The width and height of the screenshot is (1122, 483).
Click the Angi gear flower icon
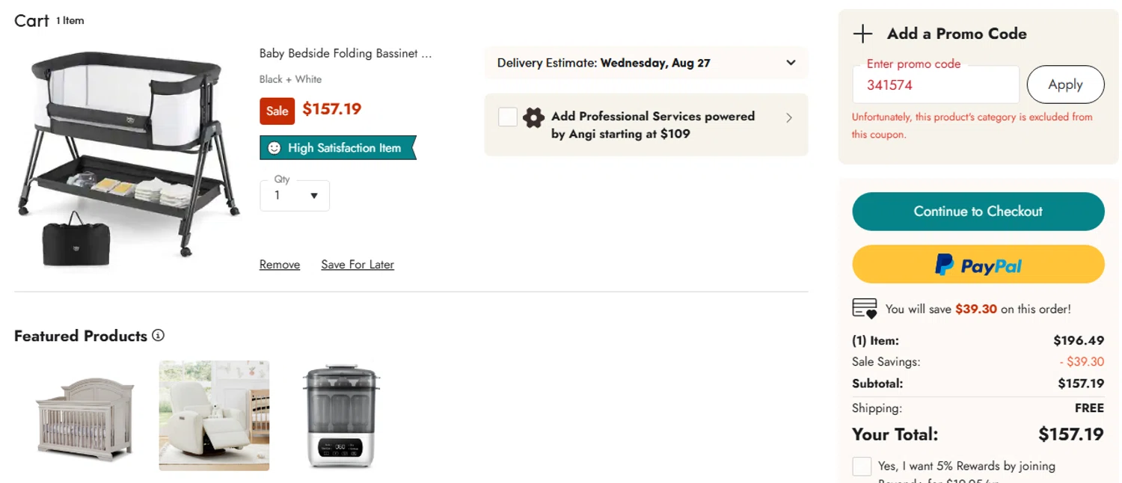point(533,117)
